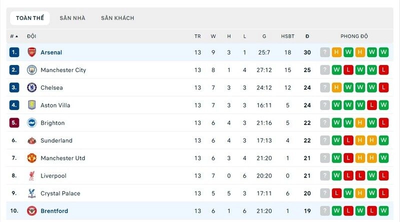Click the Liverpool club crest
The width and height of the screenshot is (400, 222).
tap(31, 175)
